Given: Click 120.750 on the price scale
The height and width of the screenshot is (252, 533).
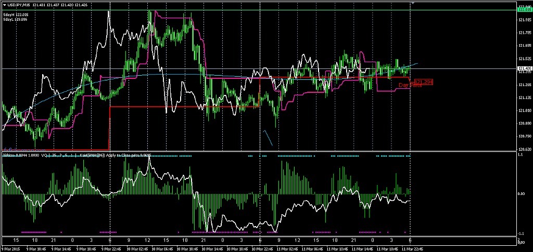Looking at the screenshot, I should point(524,136).
